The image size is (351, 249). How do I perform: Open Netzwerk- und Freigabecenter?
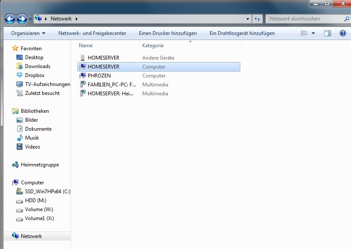(x=92, y=33)
